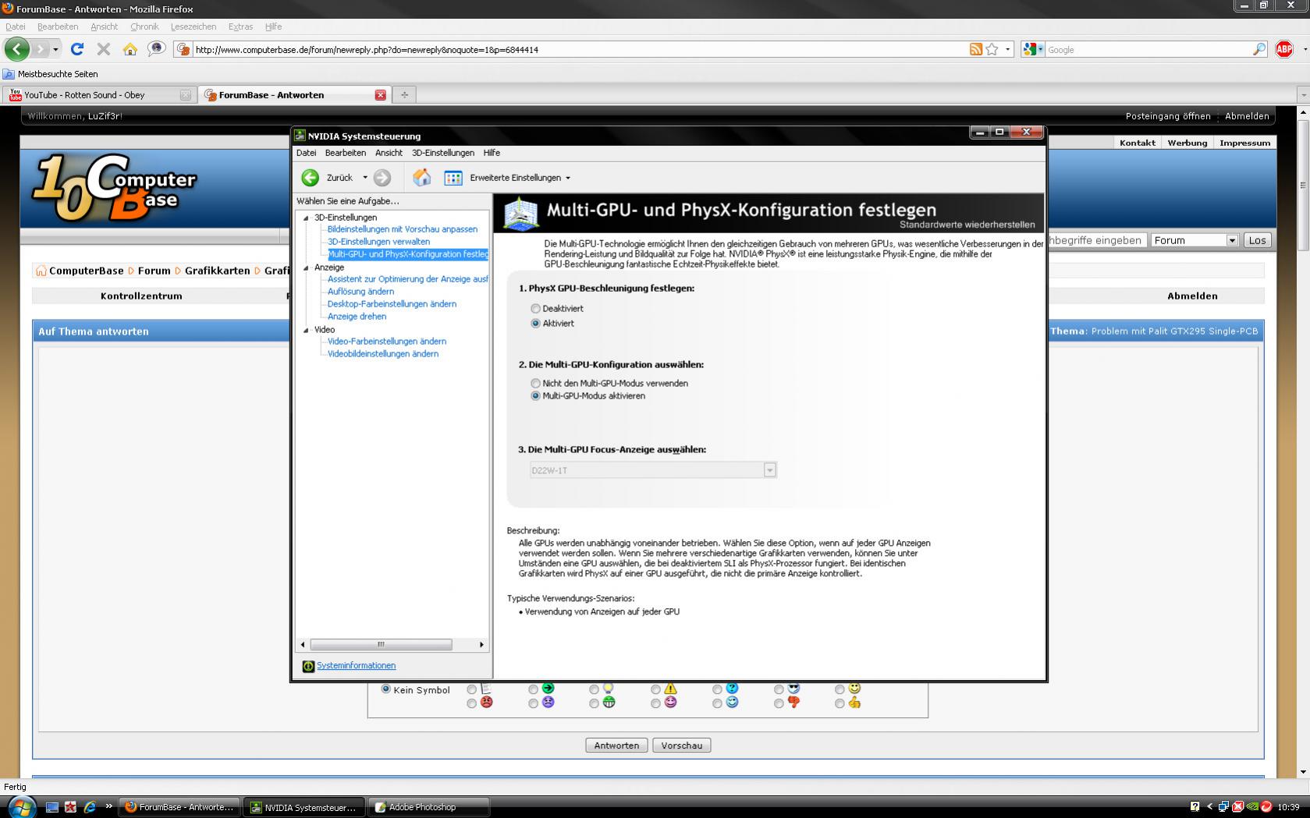Image resolution: width=1310 pixels, height=818 pixels.
Task: Click the site identity icon in address bar
Action: pyautogui.click(x=183, y=49)
